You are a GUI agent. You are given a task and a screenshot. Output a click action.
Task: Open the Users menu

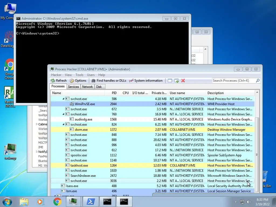tap(91, 75)
